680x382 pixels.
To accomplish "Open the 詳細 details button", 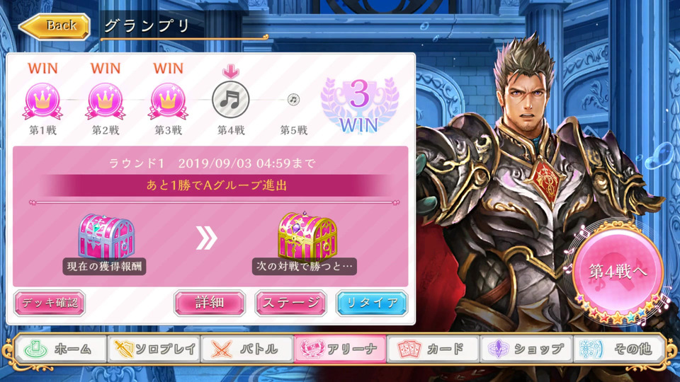I will coord(210,303).
